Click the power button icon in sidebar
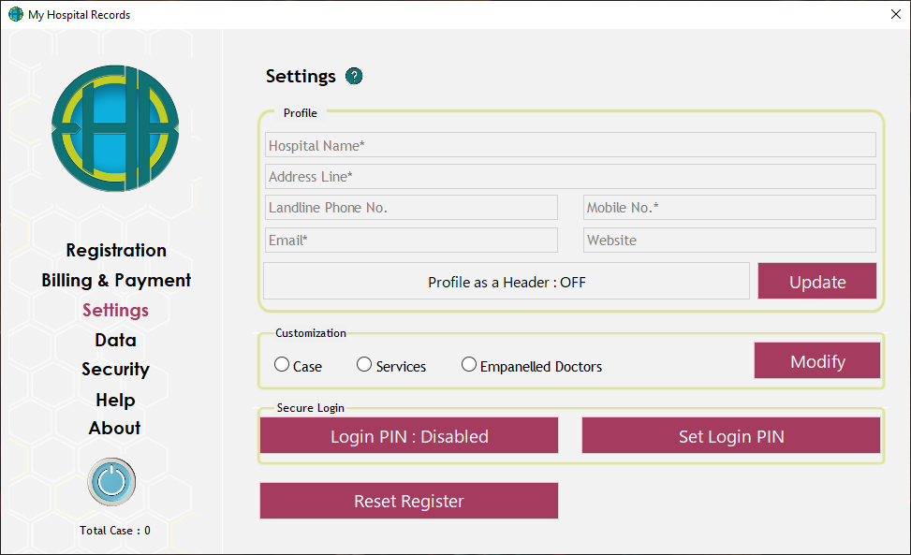Image resolution: width=911 pixels, height=555 pixels. (111, 481)
